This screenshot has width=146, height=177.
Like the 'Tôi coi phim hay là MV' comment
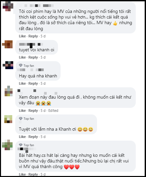(23, 36)
